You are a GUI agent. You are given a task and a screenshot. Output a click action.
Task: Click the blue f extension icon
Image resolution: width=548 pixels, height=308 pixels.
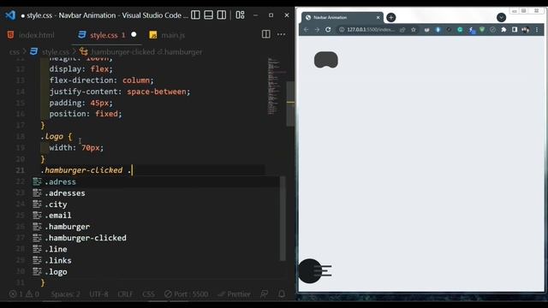pos(472,30)
